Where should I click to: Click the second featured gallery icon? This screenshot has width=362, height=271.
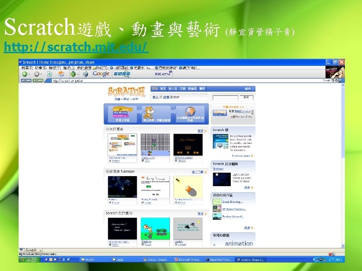(x=217, y=209)
